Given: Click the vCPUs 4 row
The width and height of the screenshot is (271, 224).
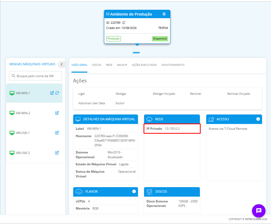Looking at the screenshot, I should [x=105, y=201].
